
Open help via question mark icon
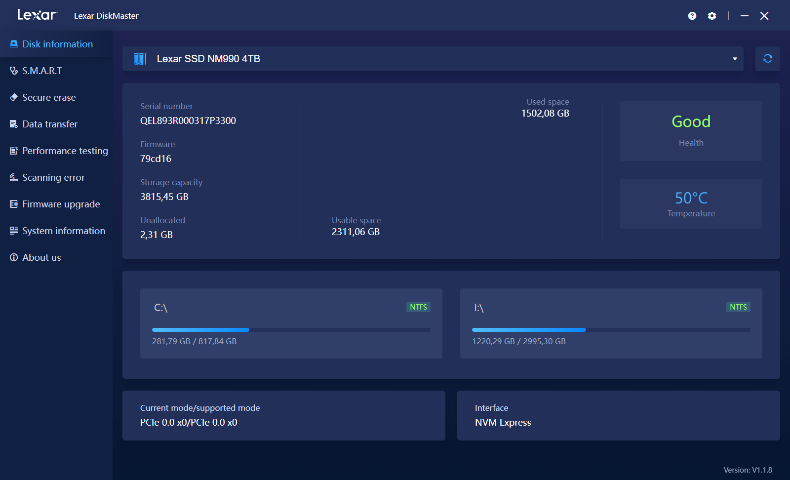692,16
